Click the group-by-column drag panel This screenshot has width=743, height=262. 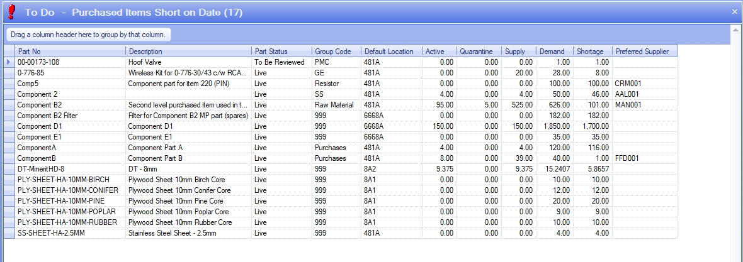(x=88, y=35)
